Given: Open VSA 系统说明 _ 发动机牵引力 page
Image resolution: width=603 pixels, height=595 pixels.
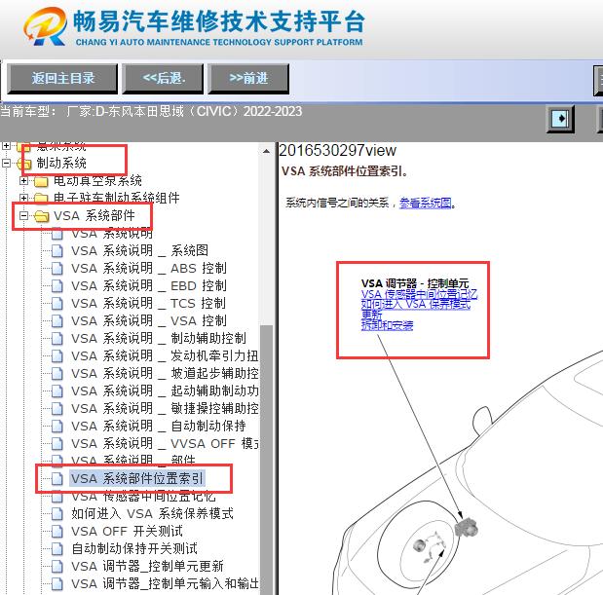Looking at the screenshot, I should point(165,355).
